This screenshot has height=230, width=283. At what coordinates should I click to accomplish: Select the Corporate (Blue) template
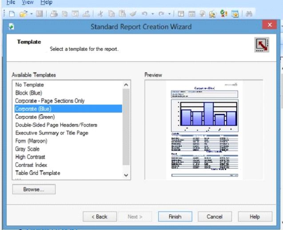click(x=68, y=109)
